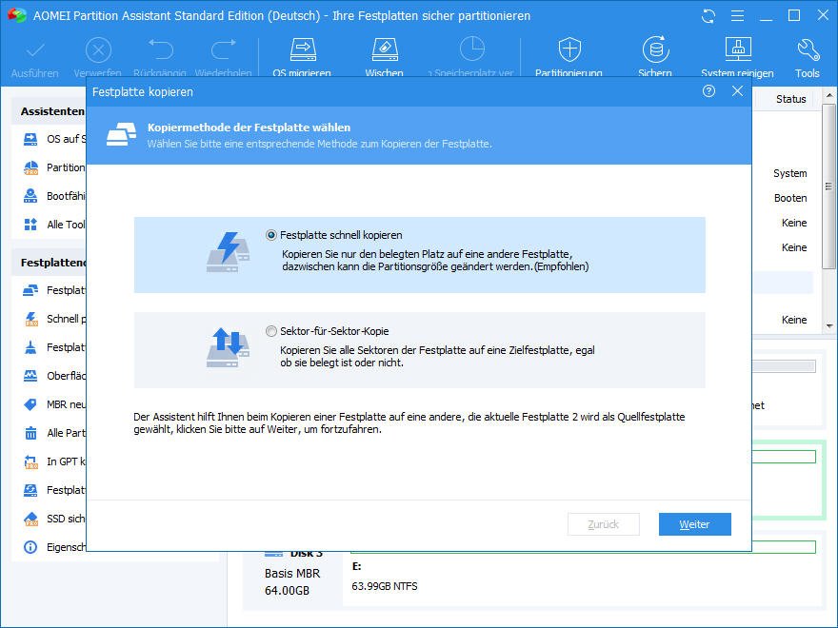Viewport: 838px width, 628px height.
Task: Click the Bootfähi sidebar item icon
Action: click(30, 196)
